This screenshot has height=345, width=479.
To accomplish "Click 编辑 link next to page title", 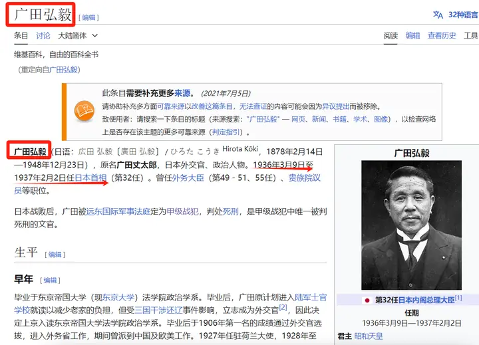I will (x=89, y=17).
